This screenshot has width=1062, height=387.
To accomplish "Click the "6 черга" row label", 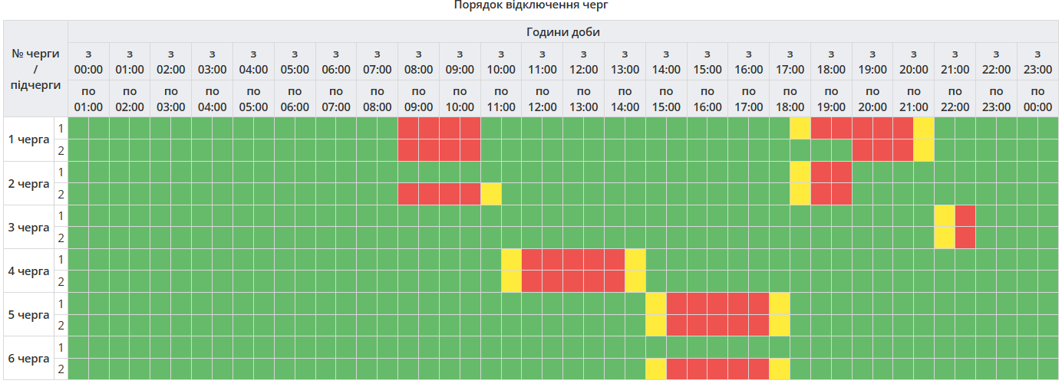I will click(x=28, y=358).
